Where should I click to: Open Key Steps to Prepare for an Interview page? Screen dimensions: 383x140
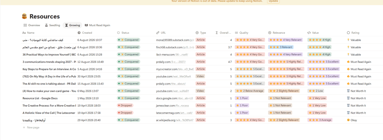pyautogui.click(x=49, y=69)
